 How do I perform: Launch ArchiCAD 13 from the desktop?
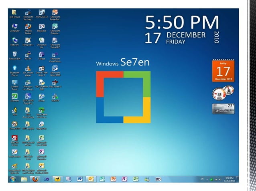pos(42,14)
